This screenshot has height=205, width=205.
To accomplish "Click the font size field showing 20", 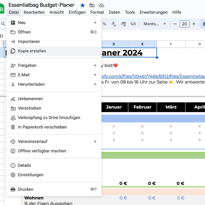I will [x=184, y=24].
